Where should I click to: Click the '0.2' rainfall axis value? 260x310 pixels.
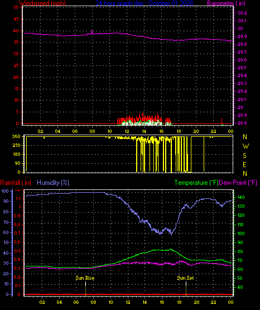(17, 277)
